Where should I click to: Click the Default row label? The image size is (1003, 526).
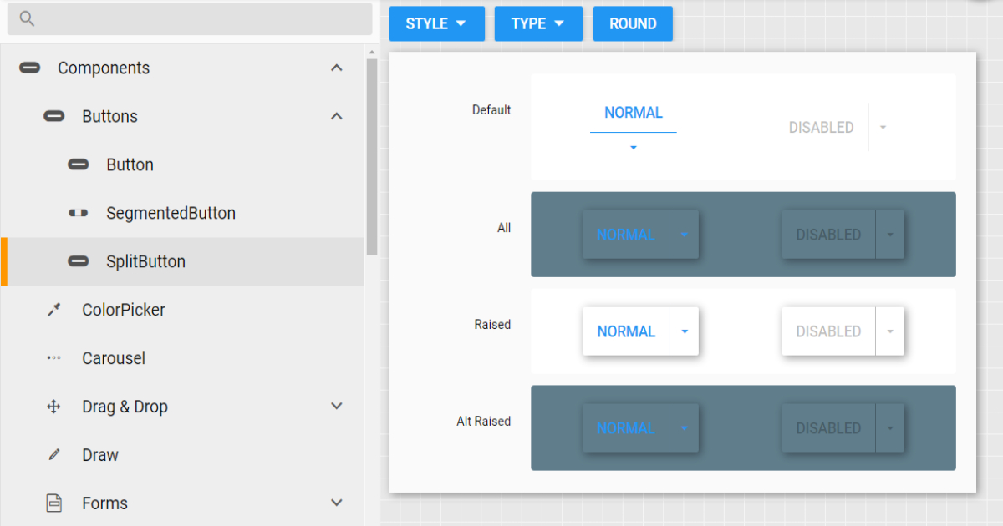pyautogui.click(x=491, y=109)
